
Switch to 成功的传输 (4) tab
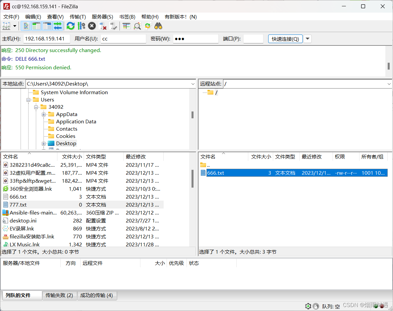click(97, 295)
